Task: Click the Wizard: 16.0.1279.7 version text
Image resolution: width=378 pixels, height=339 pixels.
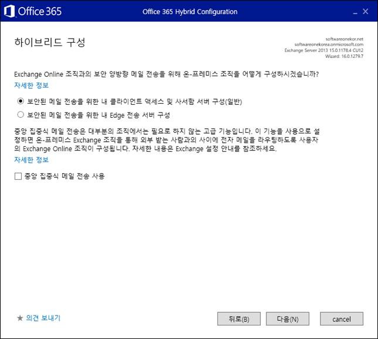Action: tap(344, 56)
